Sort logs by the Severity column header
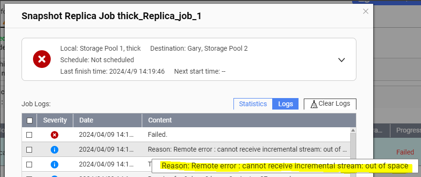Viewport: 421px width, 177px height. pos(55,120)
